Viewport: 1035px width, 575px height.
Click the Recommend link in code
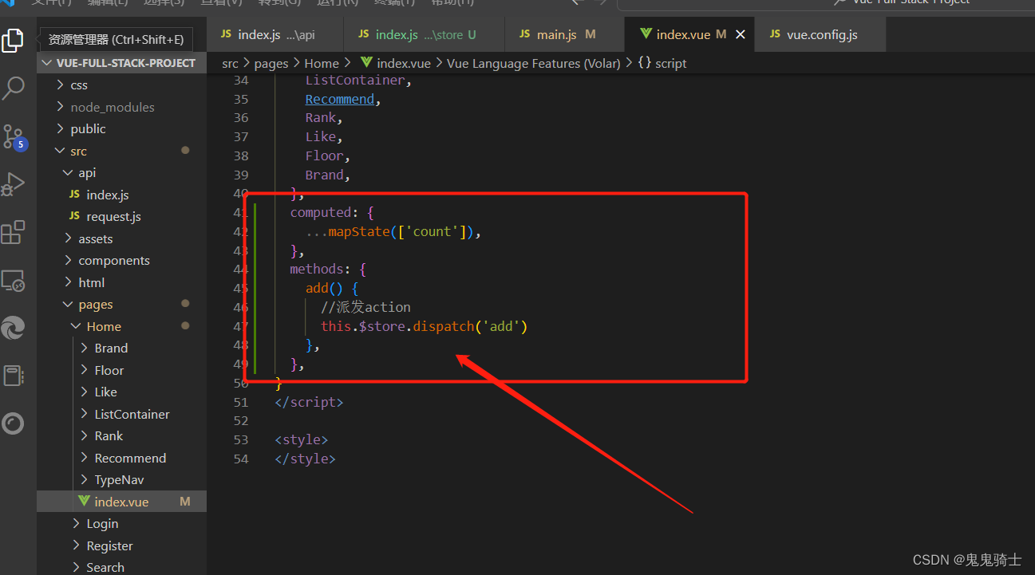(x=339, y=99)
